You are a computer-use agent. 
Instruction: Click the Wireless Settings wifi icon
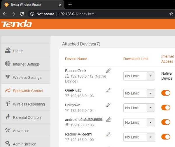point(8,77)
